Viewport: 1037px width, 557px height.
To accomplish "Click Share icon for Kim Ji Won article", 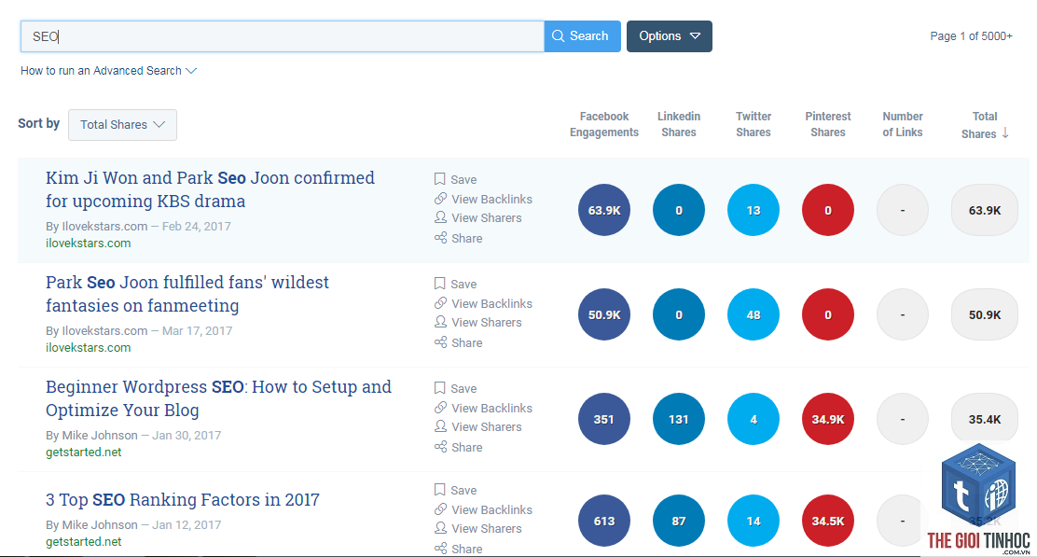I will pyautogui.click(x=440, y=238).
